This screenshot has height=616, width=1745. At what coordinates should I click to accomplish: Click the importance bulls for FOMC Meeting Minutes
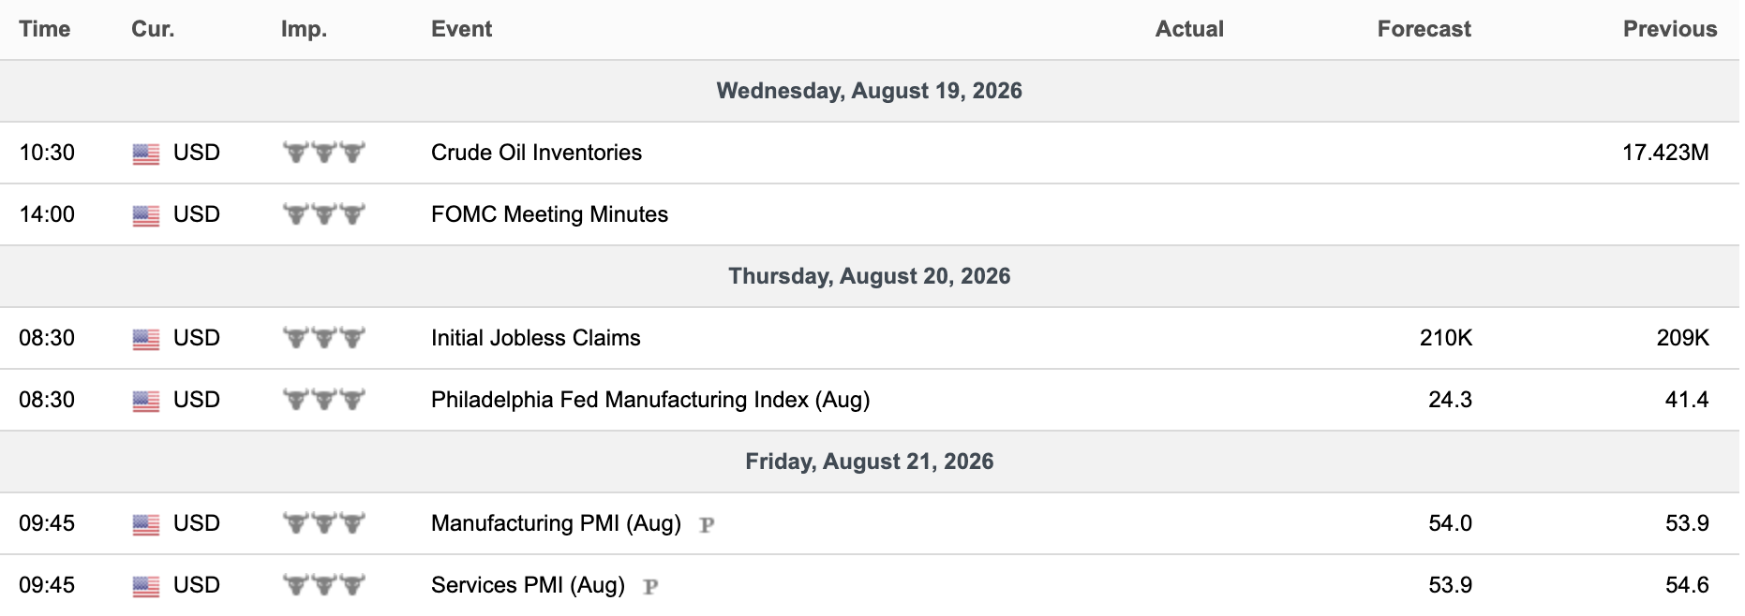[x=324, y=214]
